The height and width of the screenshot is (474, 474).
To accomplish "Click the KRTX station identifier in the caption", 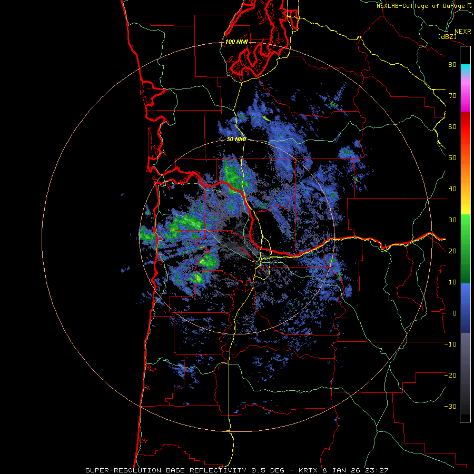I will 308,470.
